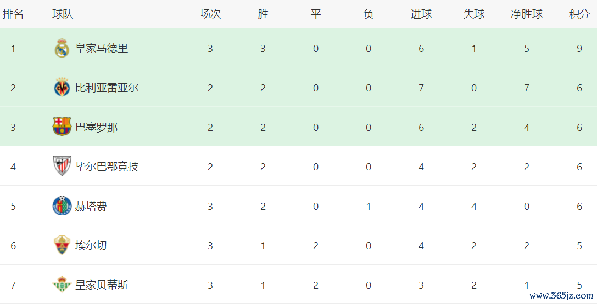Click the Barcelona club crest
Viewport: 597px width, 304px height.
point(62,128)
